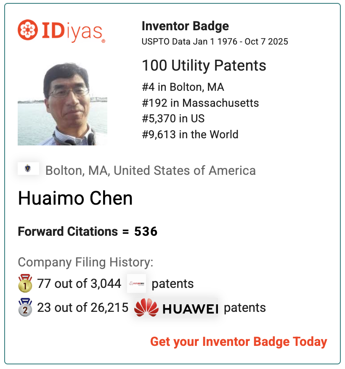Click the IDiyas logo
The image size is (345, 369).
tap(61, 31)
